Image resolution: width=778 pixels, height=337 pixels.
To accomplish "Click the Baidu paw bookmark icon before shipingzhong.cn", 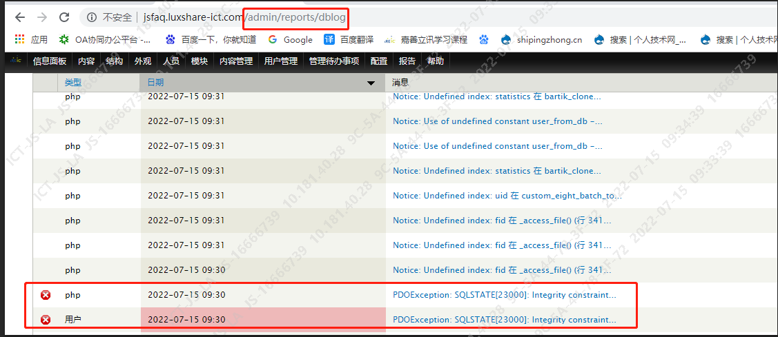I will tap(484, 40).
